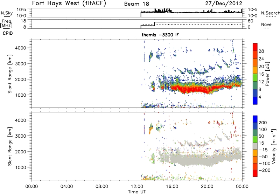This screenshot has height=194, width=280.
Task: Click the '04:00' time tick label
Action: (66, 187)
